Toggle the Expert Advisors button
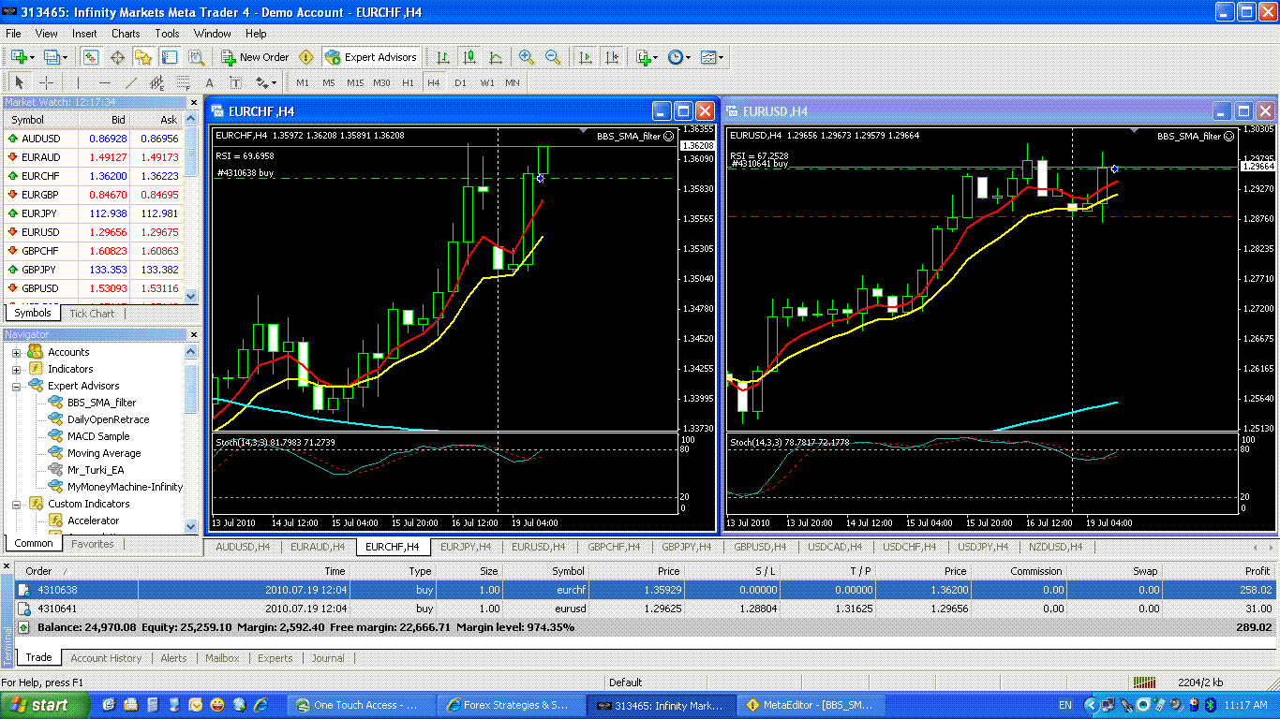Viewport: 1280px width, 719px height. (371, 57)
